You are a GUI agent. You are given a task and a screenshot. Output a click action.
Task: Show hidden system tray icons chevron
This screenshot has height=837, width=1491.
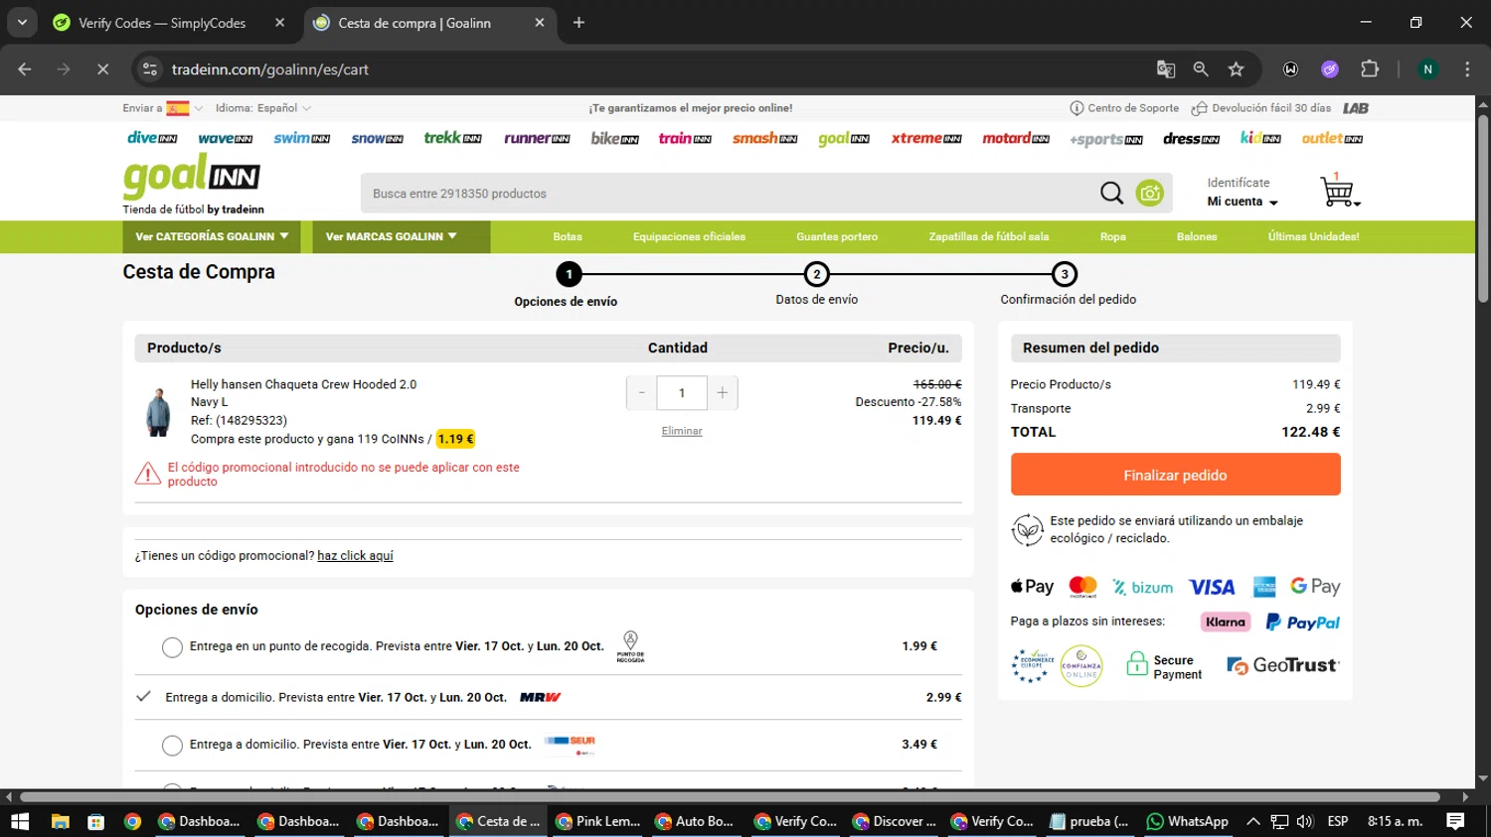tap(1253, 821)
